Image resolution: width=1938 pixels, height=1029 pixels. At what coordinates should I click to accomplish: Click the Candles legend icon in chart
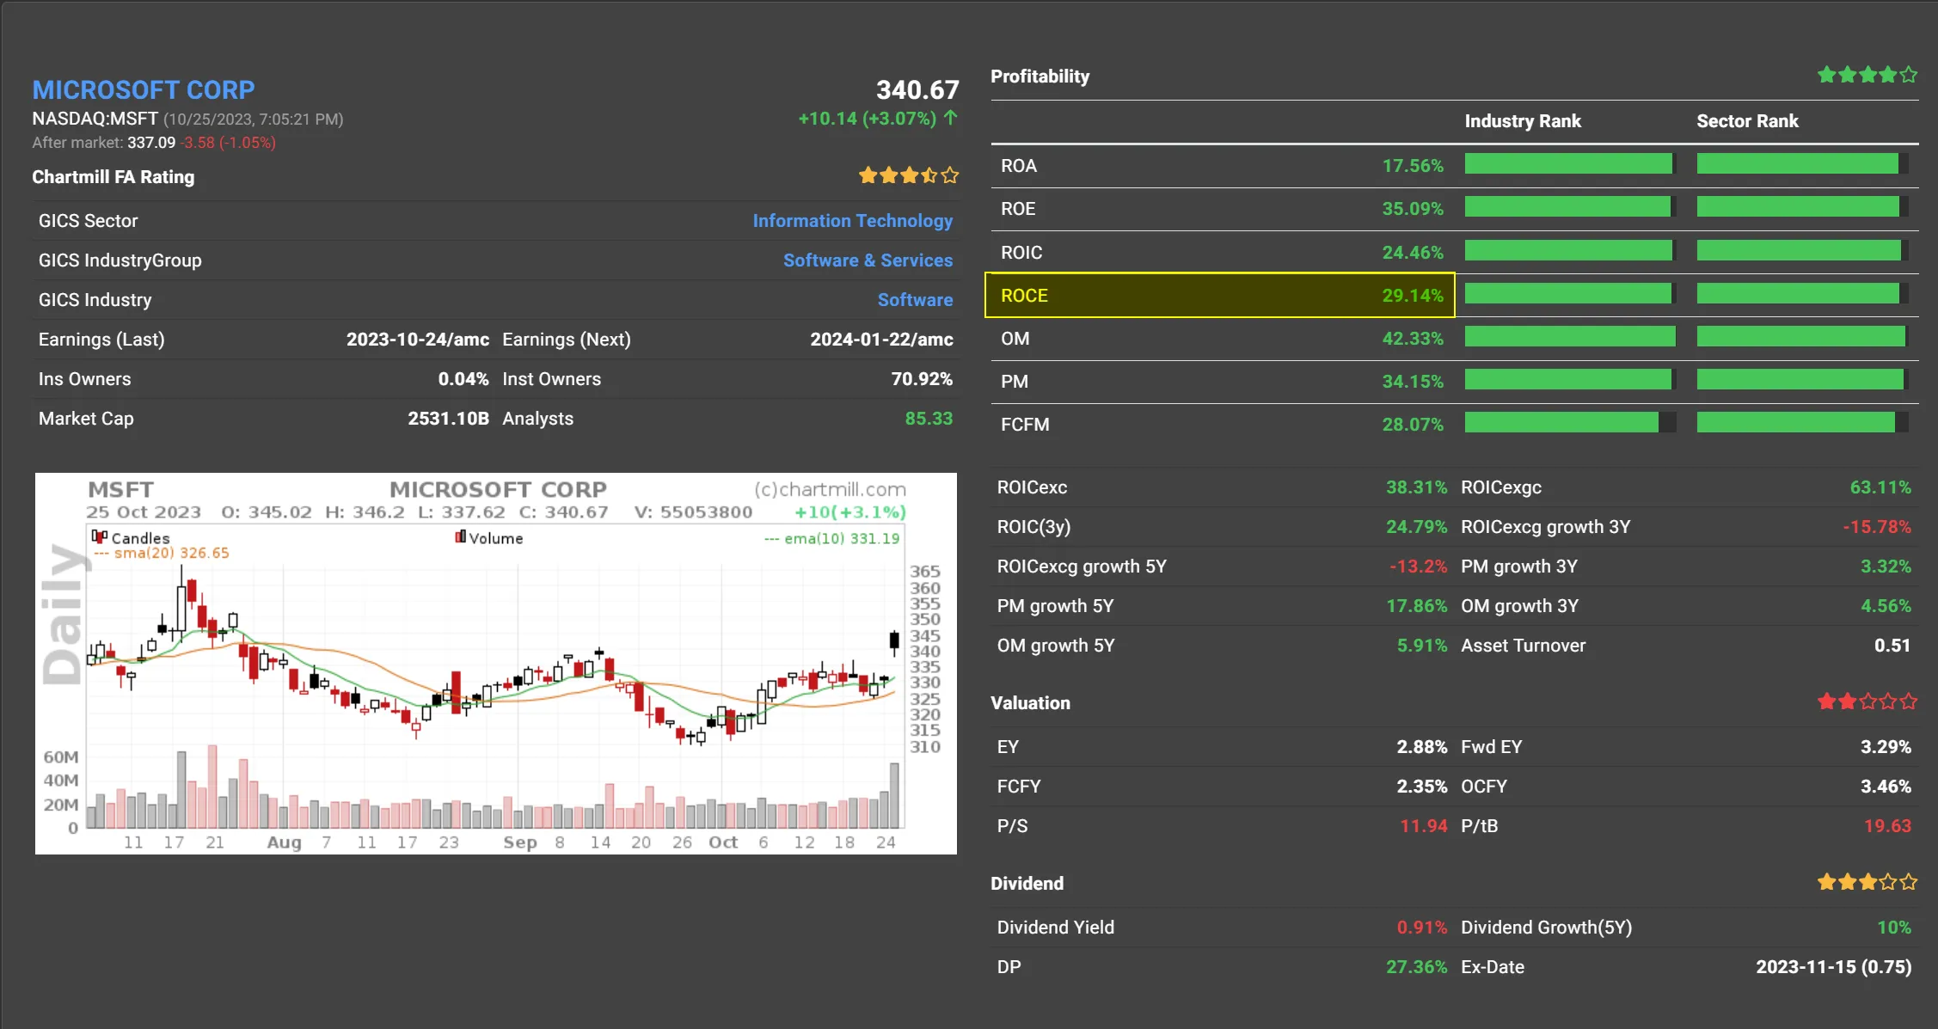[x=100, y=537]
